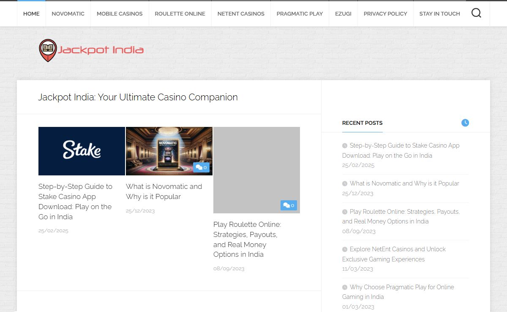Click the sidebar date 01/03/2023
507x312 pixels.
(x=358, y=307)
